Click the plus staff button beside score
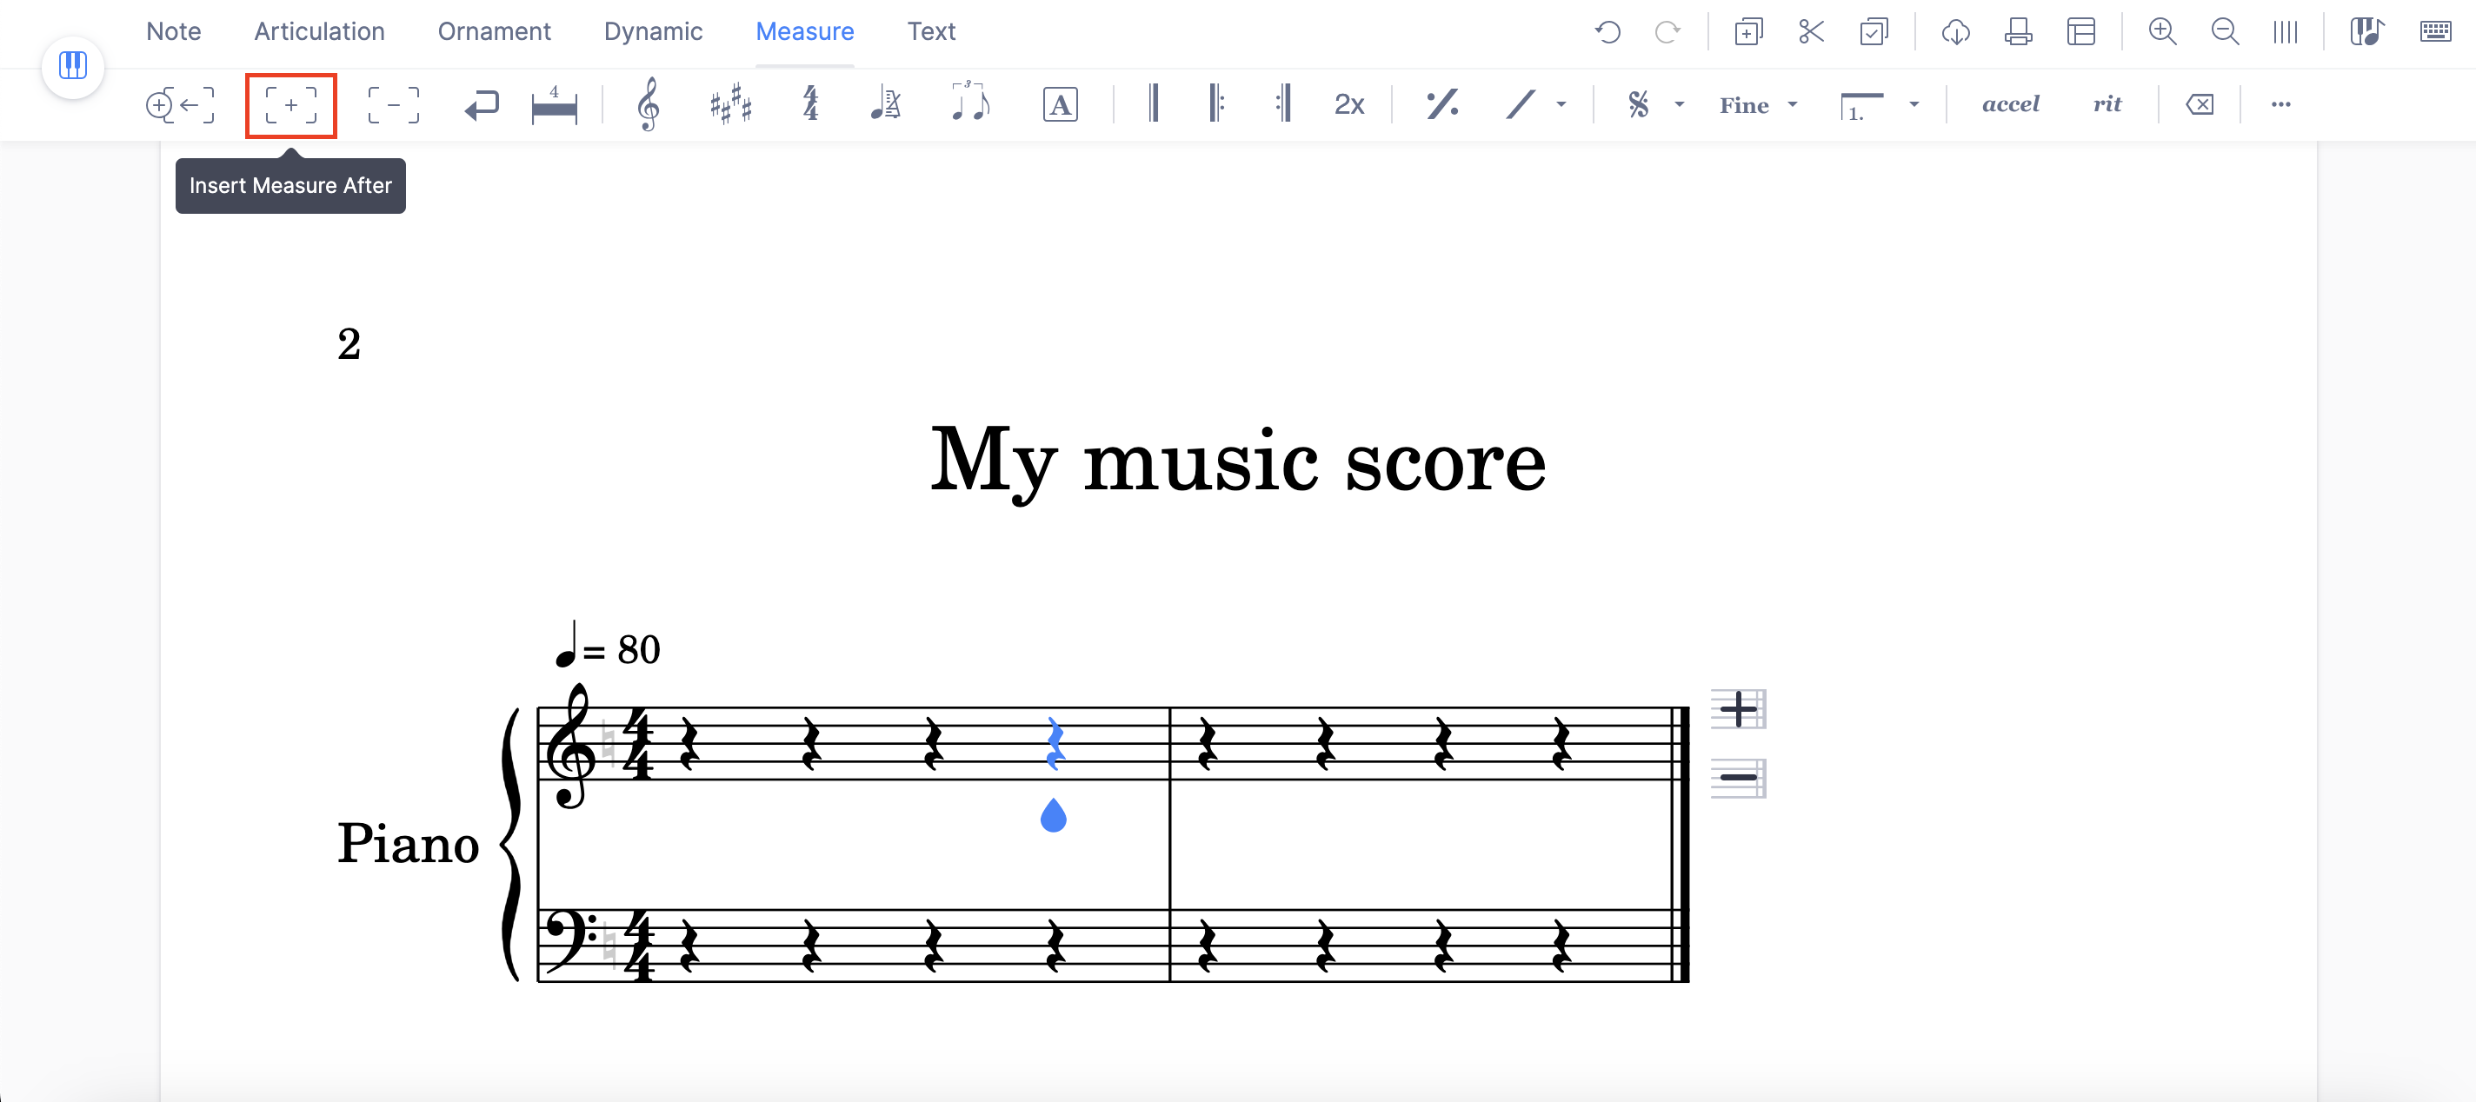 [1738, 710]
